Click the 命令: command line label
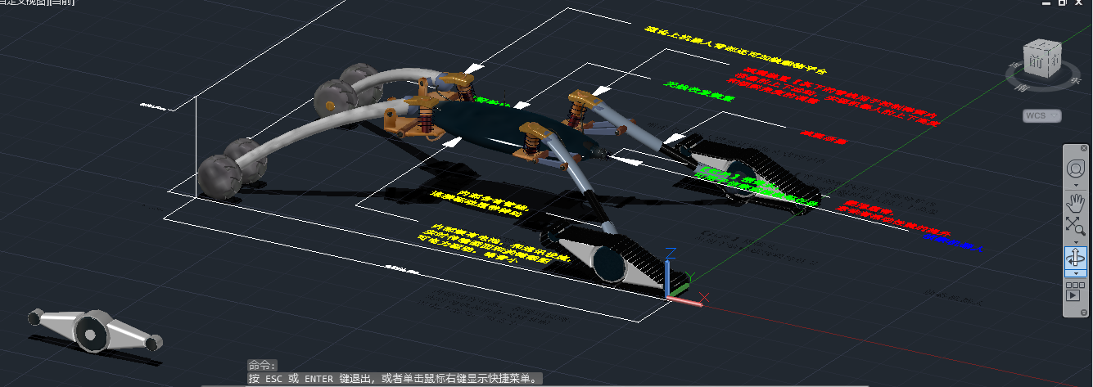This screenshot has width=1093, height=387. tap(263, 366)
